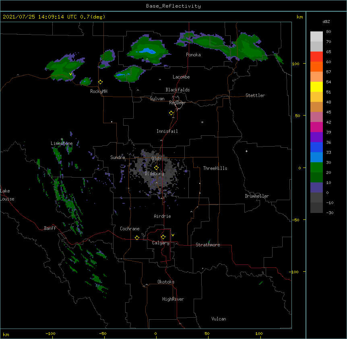Click the red 65 dBZ legend swatch

(x=316, y=57)
